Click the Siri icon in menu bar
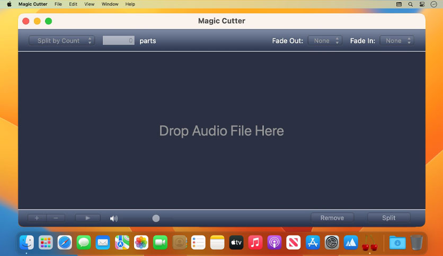Viewport: 443px width, 256px height. pyautogui.click(x=433, y=4)
